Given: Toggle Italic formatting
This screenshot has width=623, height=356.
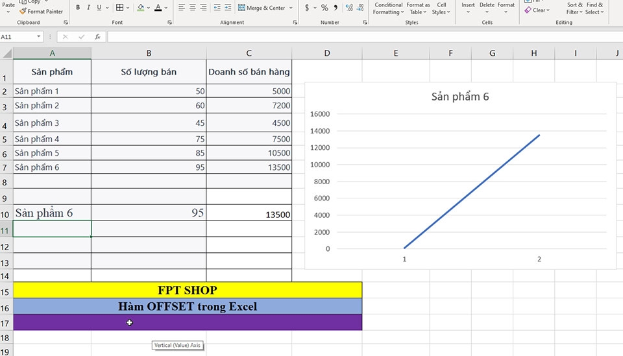Looking at the screenshot, I should [88, 8].
